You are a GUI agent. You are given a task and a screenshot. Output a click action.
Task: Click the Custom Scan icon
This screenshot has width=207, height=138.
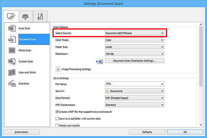(x=12, y=62)
